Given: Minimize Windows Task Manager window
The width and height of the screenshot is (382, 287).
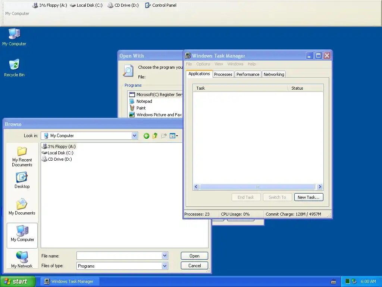Looking at the screenshot, I should pyautogui.click(x=309, y=56).
